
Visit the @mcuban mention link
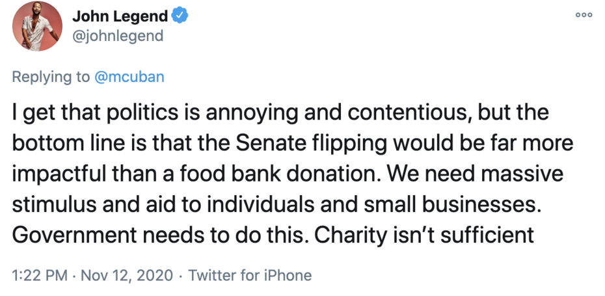point(129,77)
